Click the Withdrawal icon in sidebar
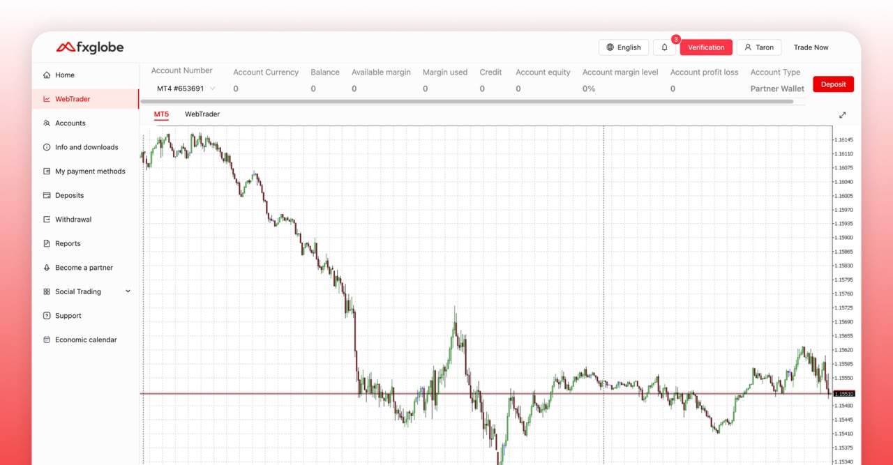Viewport: 893px width, 465px height. 47,220
